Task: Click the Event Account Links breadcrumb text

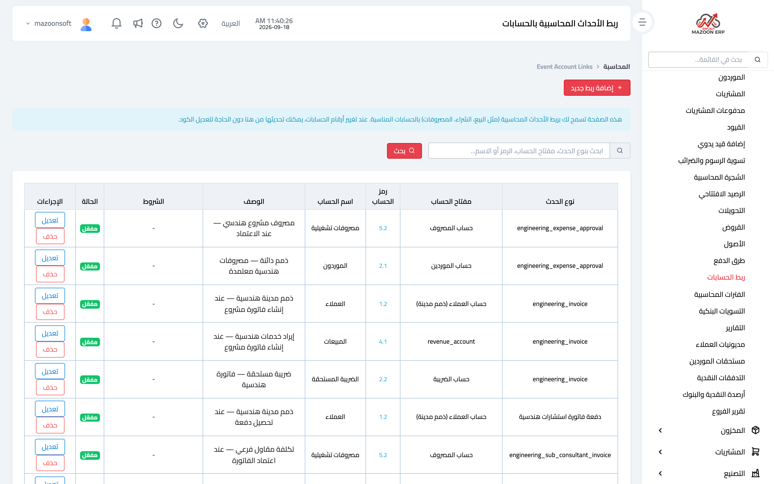Action: 564,67
